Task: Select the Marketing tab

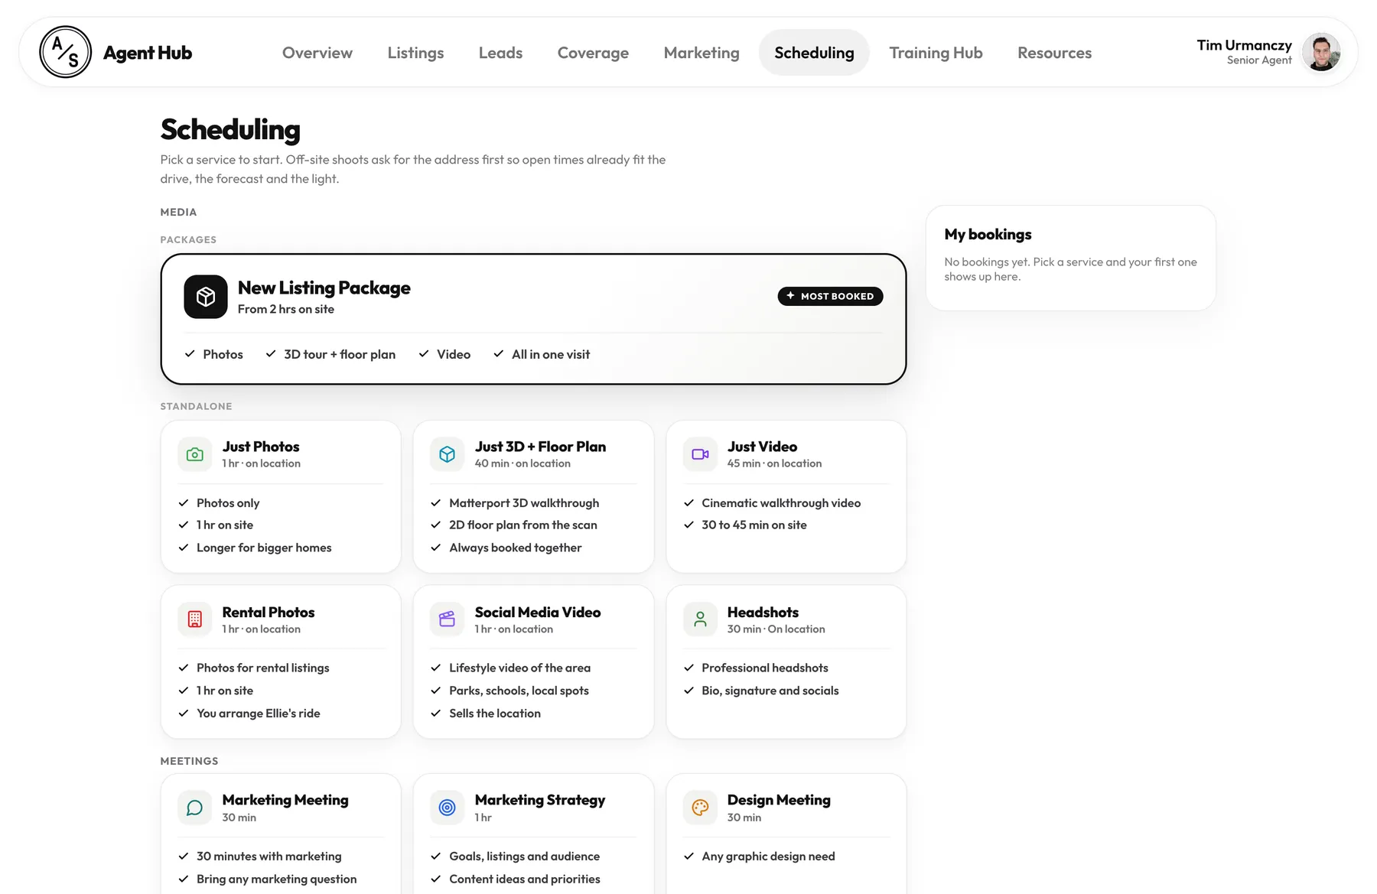Action: tap(702, 53)
